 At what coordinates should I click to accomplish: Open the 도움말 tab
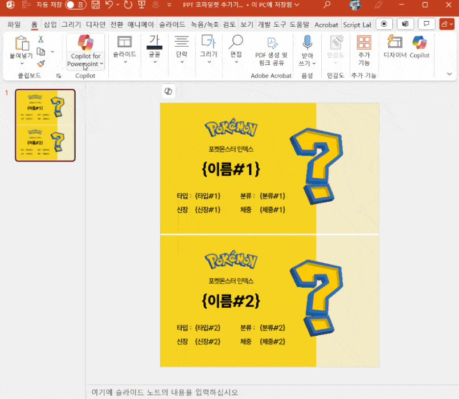299,25
